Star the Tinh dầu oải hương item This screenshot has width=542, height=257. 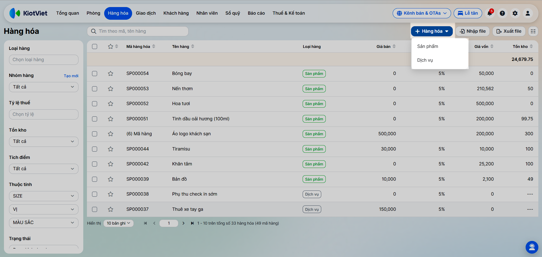coord(110,119)
